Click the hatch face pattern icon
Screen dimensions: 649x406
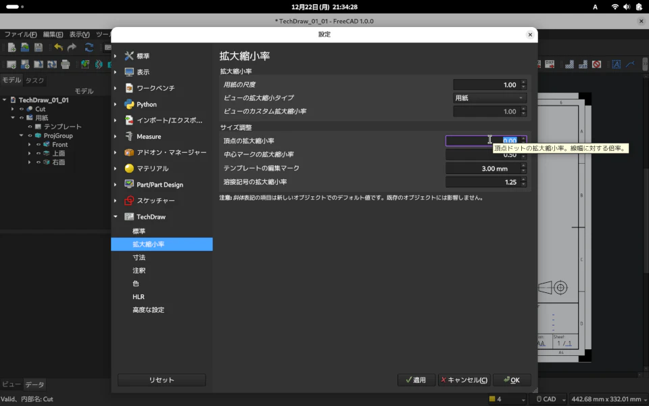(x=569, y=64)
